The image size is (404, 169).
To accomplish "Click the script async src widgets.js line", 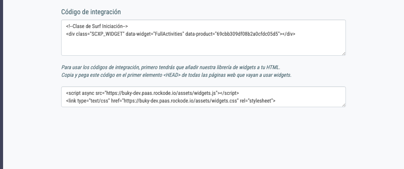I will (x=152, y=93).
